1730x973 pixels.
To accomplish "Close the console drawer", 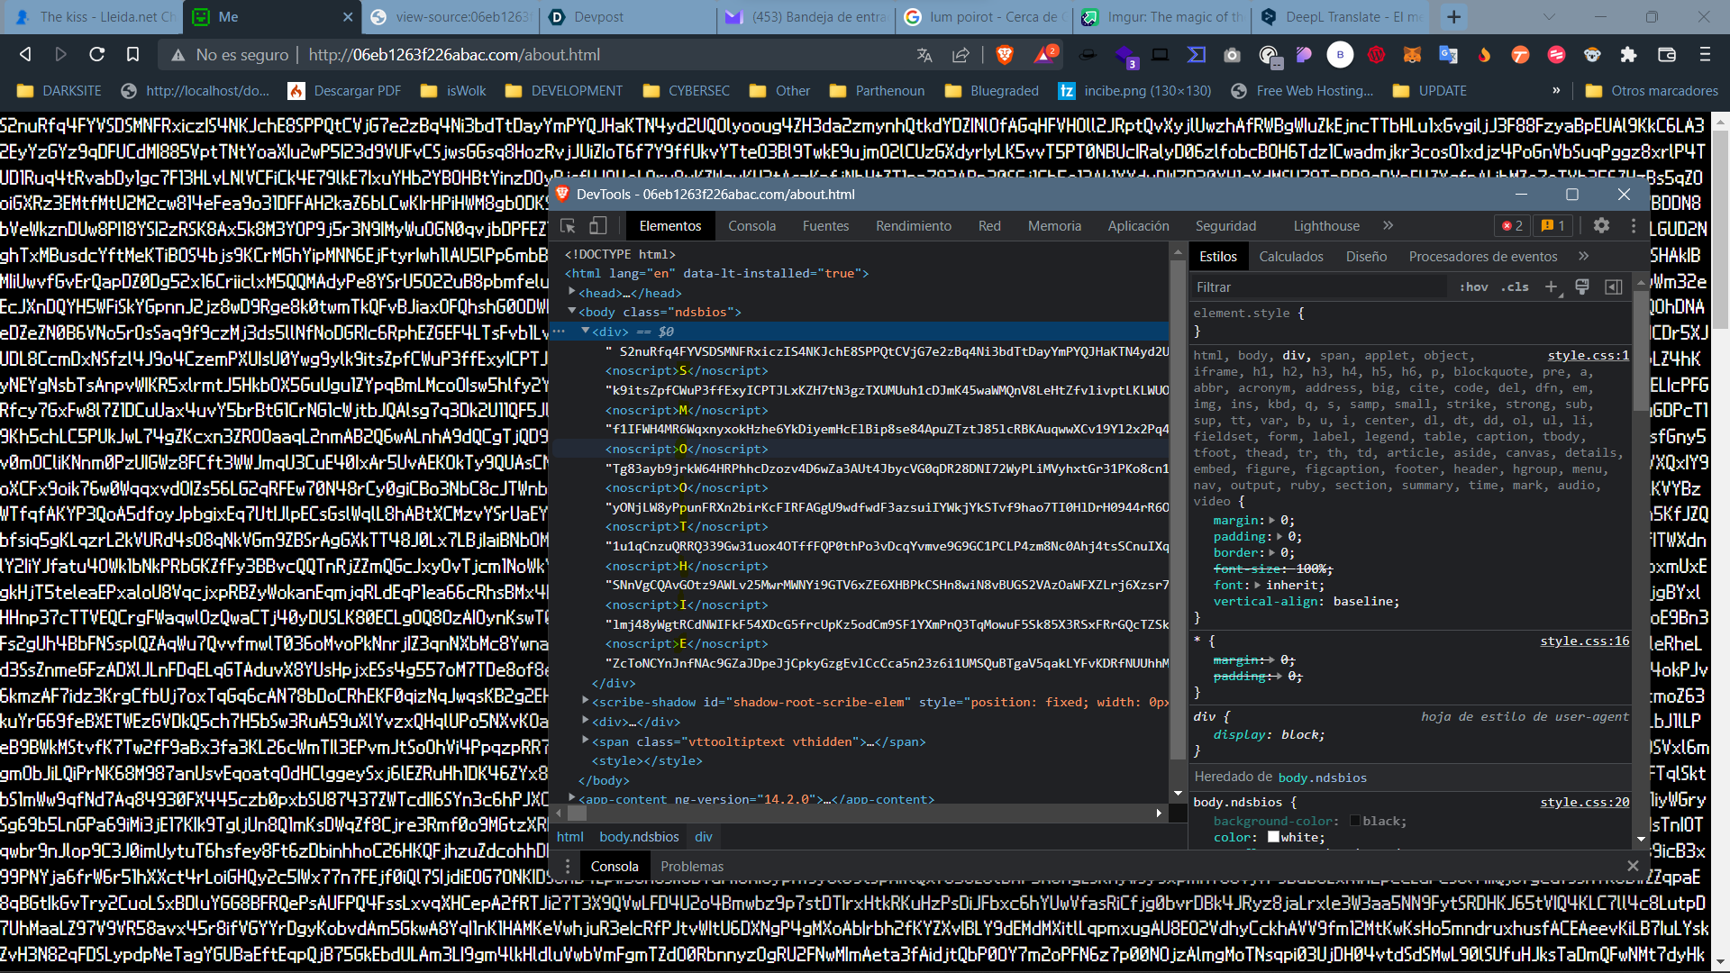I will pos(1633,866).
